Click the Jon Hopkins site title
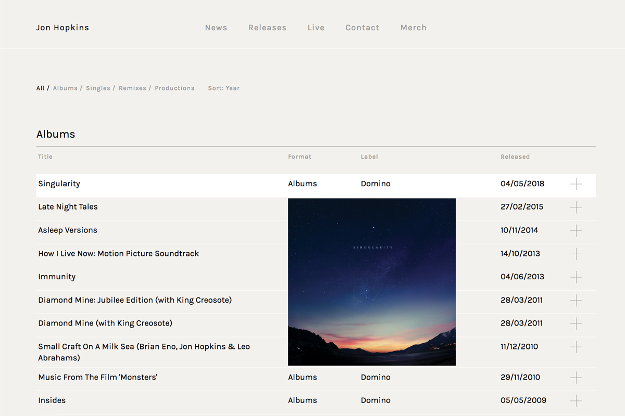625x416 pixels. tap(63, 28)
